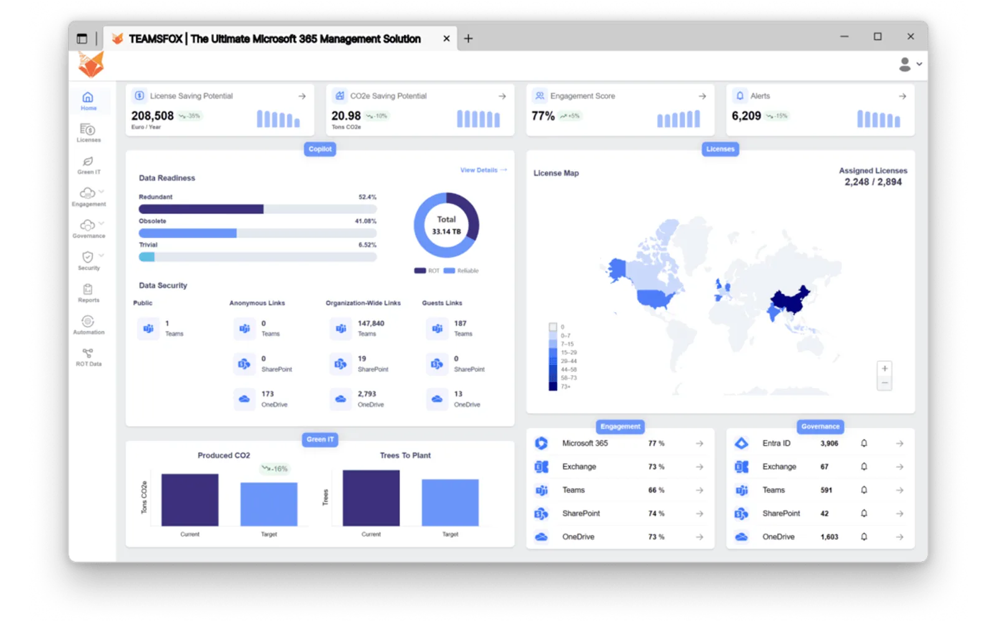Click the Engagement section badge
This screenshot has width=996, height=622.
click(620, 427)
